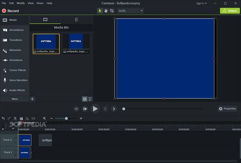Open the canvas zoom percentage dropdown
The image size is (241, 163).
pyautogui.click(x=142, y=11)
